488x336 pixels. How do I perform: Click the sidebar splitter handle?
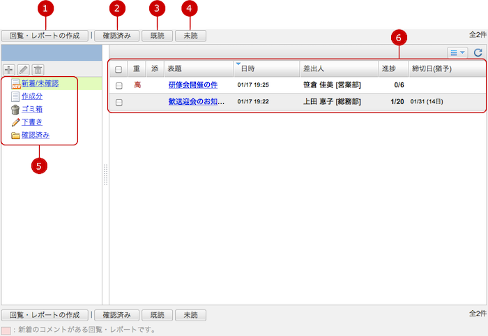tap(105, 175)
